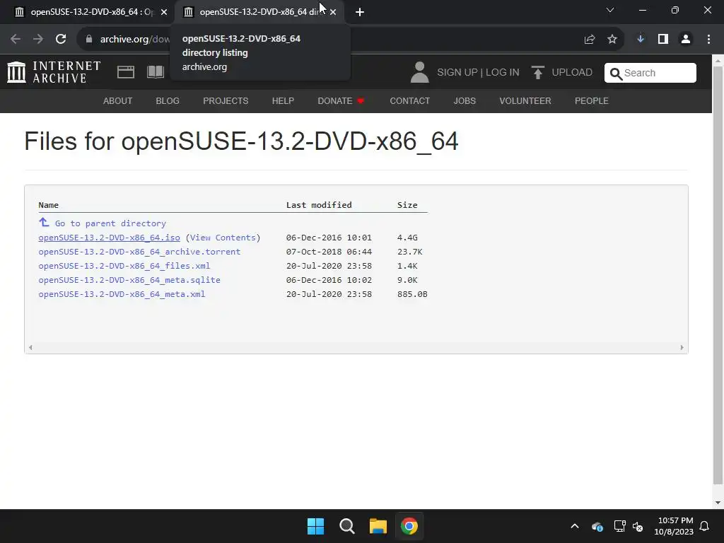Select the directory listing tab
The image size is (724, 543).
click(259, 12)
